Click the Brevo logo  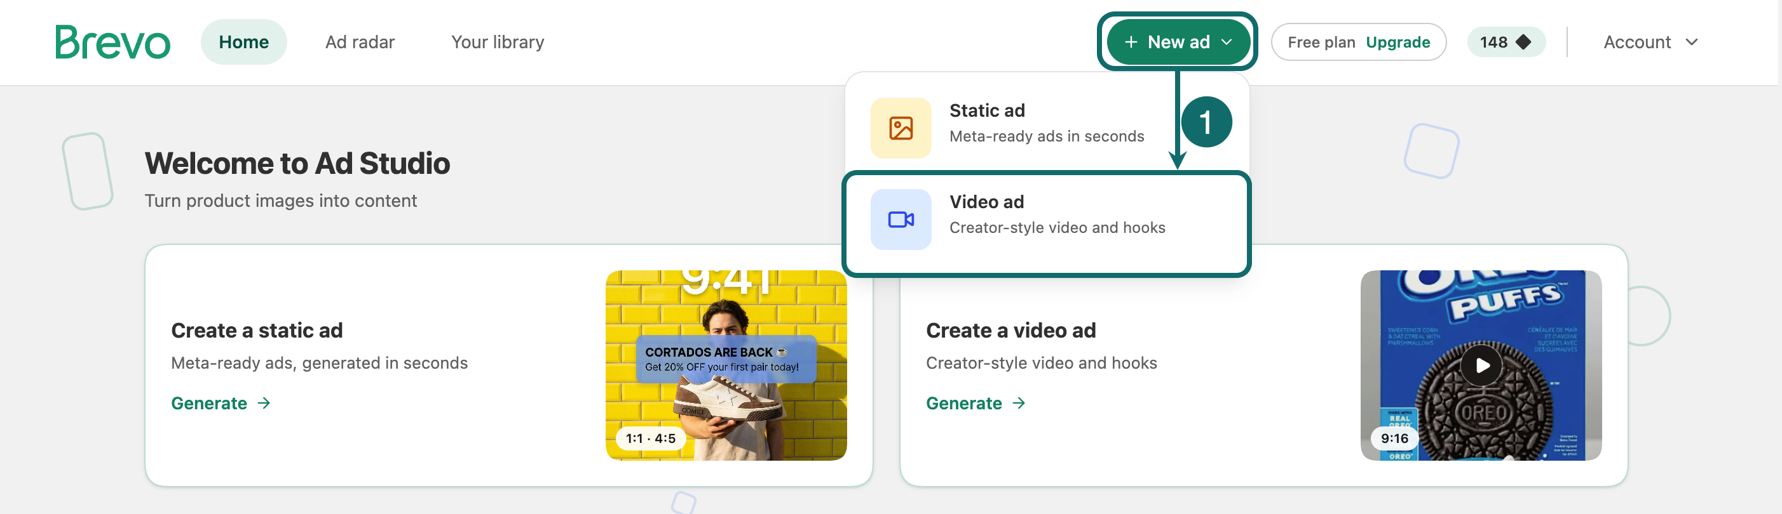[x=112, y=42]
